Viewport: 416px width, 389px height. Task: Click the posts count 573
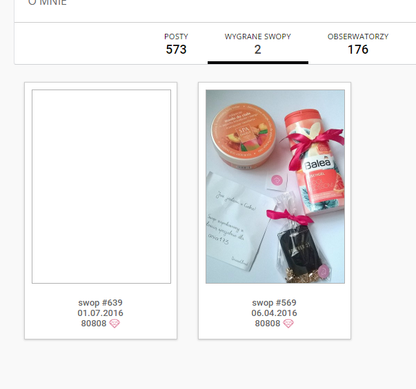pos(176,50)
